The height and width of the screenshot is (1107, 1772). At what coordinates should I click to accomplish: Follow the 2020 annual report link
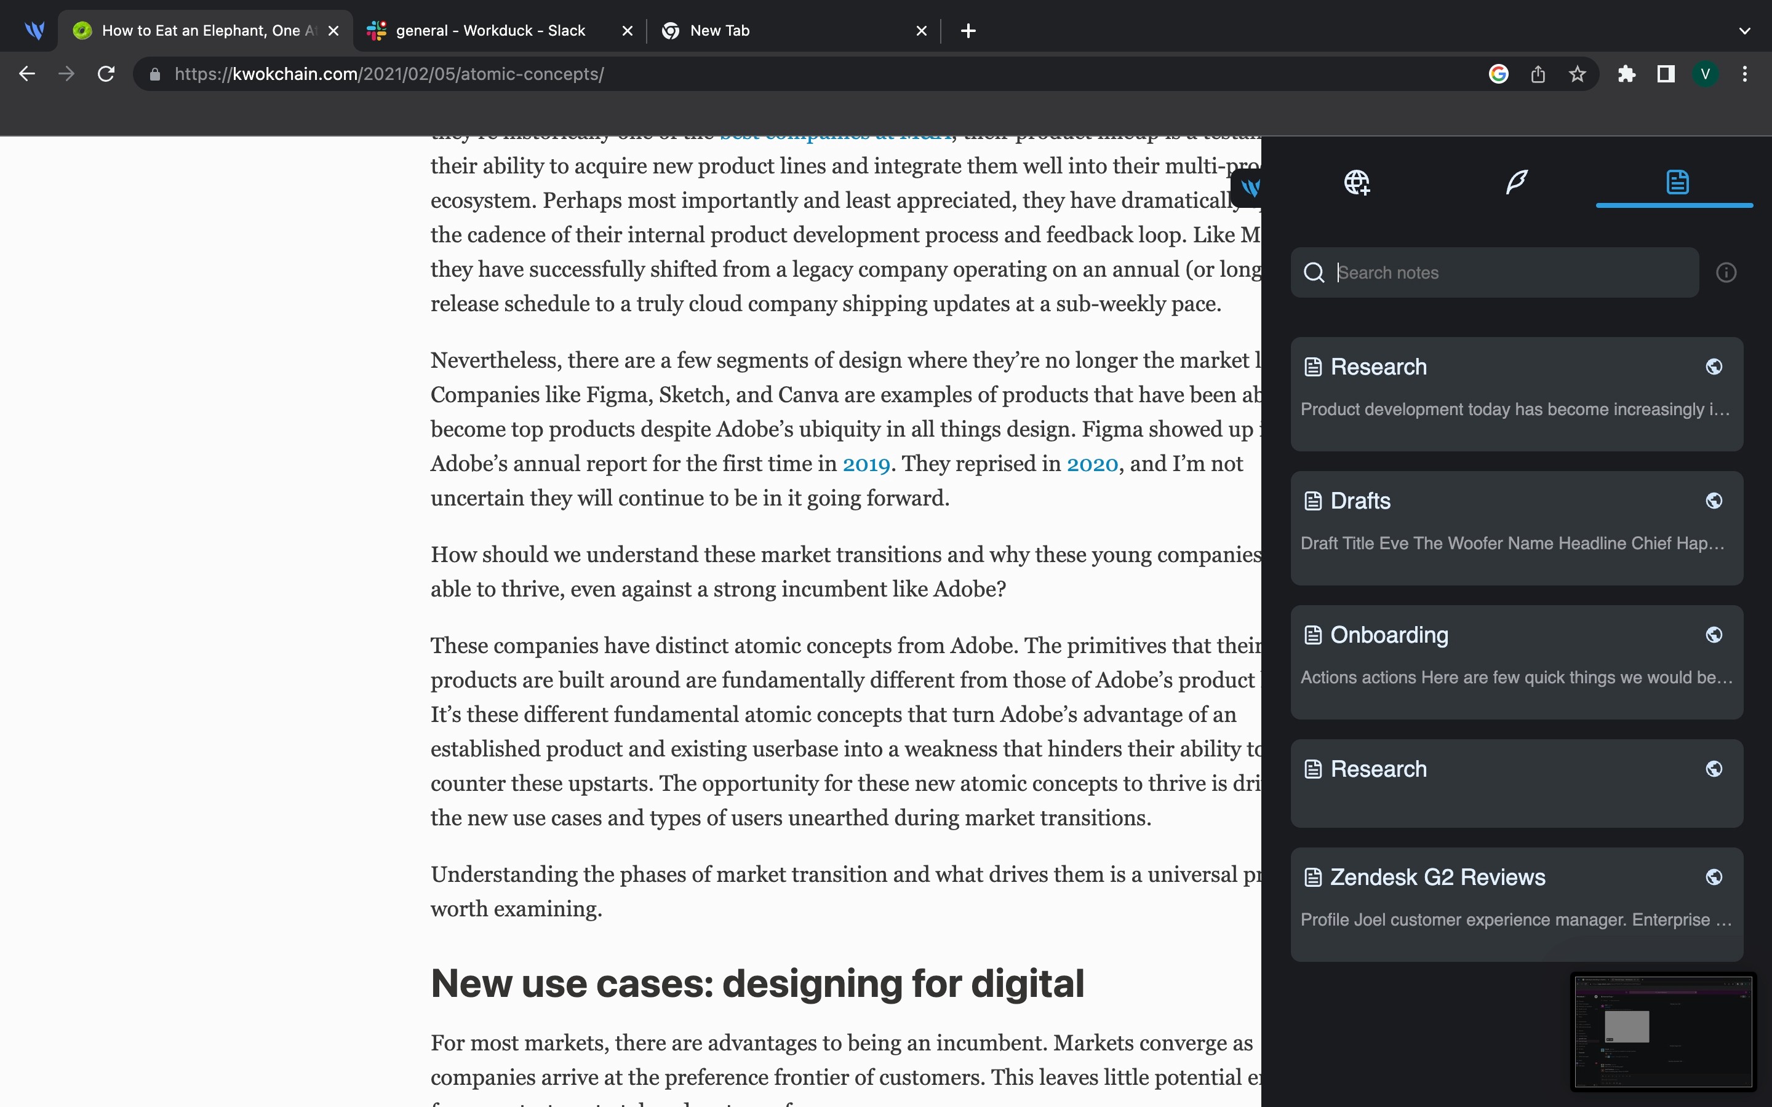click(1092, 464)
